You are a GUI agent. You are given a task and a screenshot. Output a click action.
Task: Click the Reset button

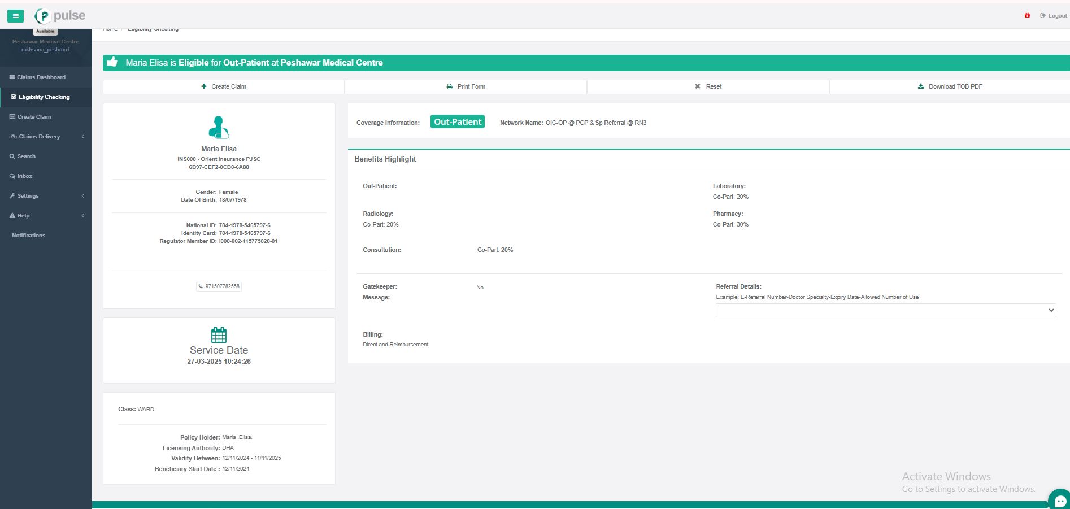(x=708, y=86)
